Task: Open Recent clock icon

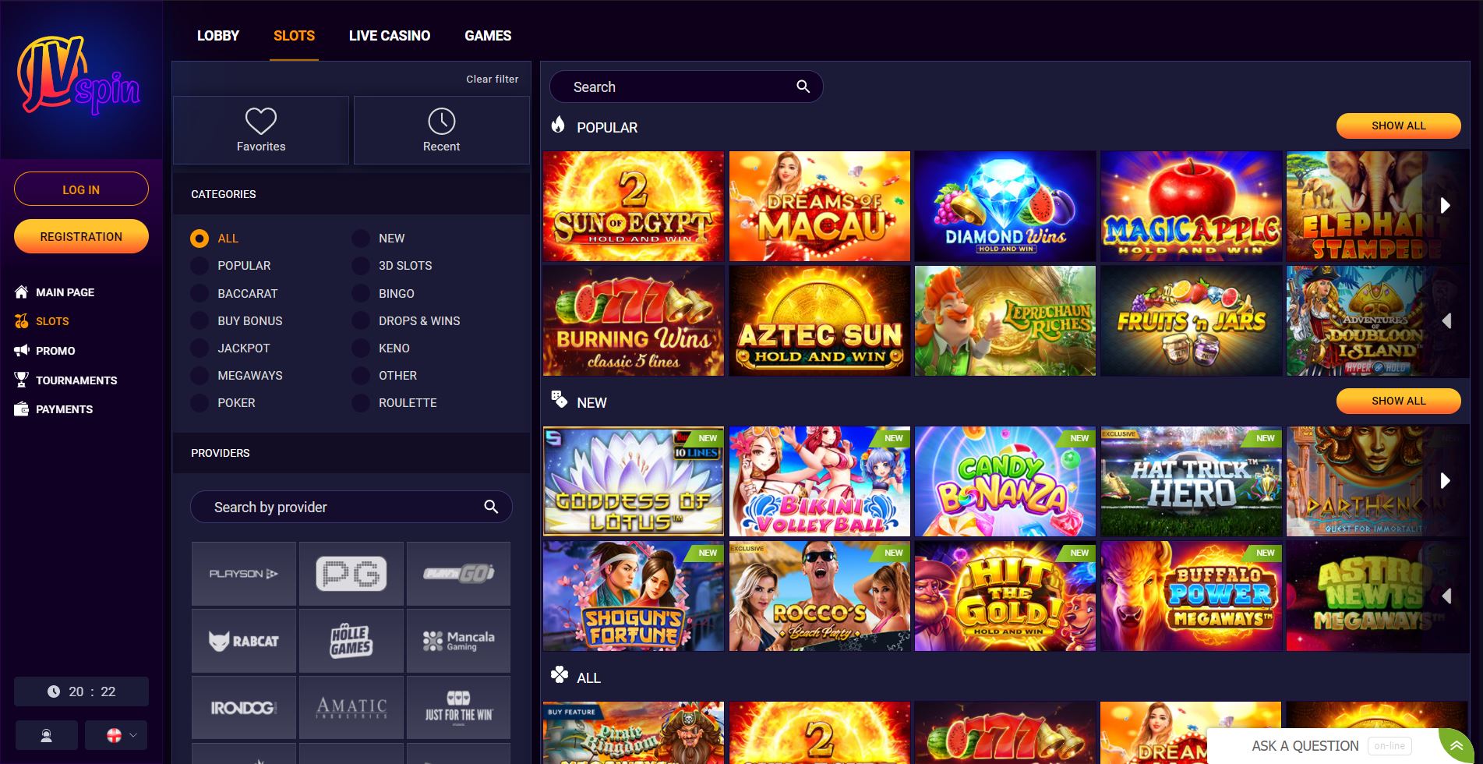Action: click(442, 122)
